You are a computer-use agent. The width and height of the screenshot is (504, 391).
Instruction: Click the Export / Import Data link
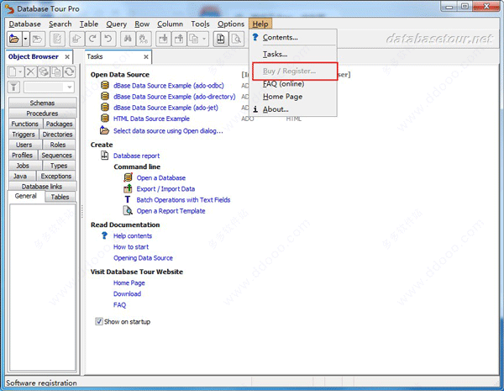[x=165, y=189]
